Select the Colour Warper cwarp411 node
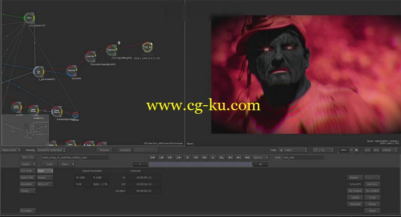 pyautogui.click(x=34, y=110)
